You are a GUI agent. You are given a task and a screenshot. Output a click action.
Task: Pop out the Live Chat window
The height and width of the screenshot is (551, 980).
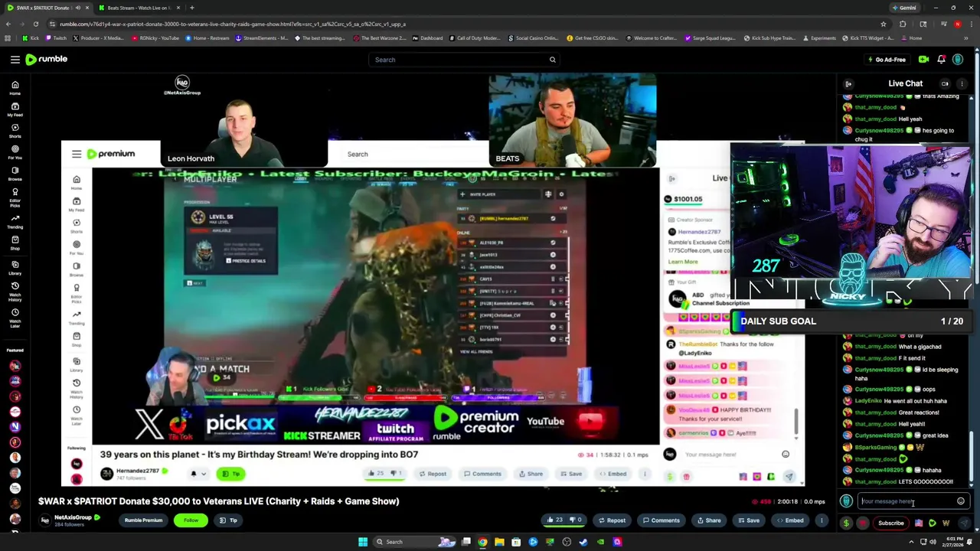pos(945,83)
